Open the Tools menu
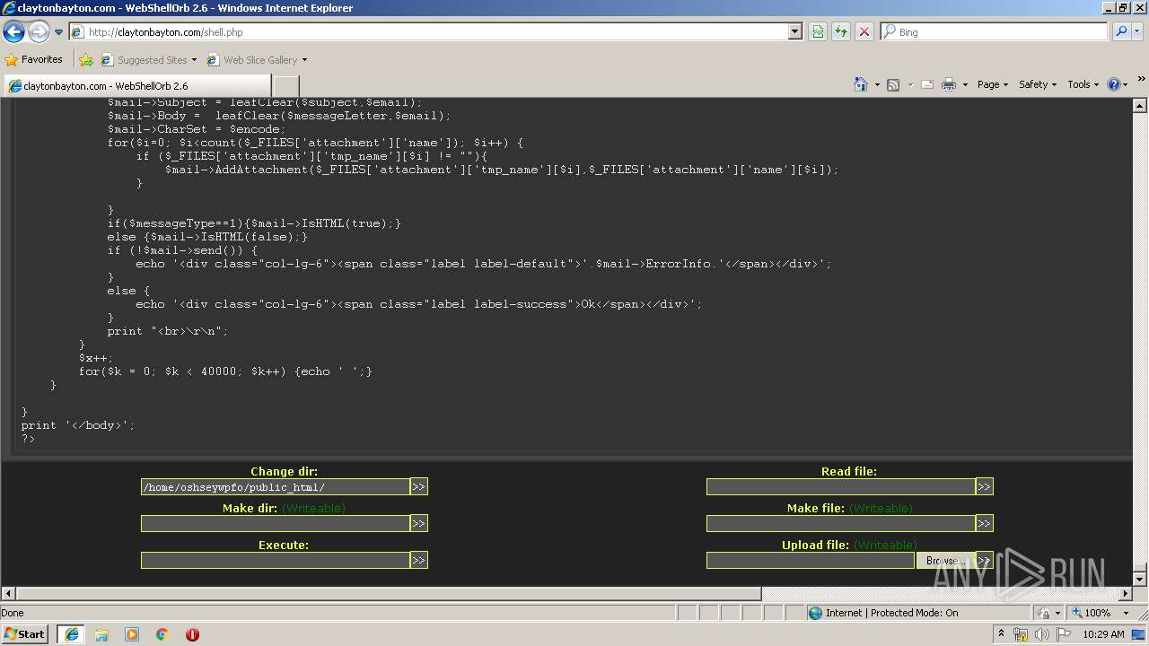This screenshot has height=646, width=1149. tap(1083, 84)
